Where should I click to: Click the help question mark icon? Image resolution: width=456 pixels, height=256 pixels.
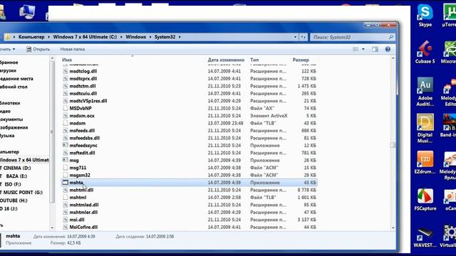[388, 49]
